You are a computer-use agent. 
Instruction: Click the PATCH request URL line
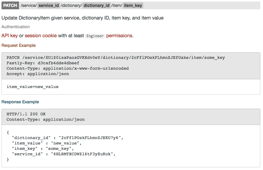116,58
